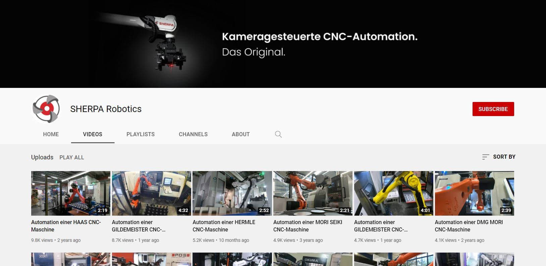546x266 pixels.
Task: Click title 'Automation einer MORI SEIKI CNC-Maschine'
Action: click(x=308, y=226)
